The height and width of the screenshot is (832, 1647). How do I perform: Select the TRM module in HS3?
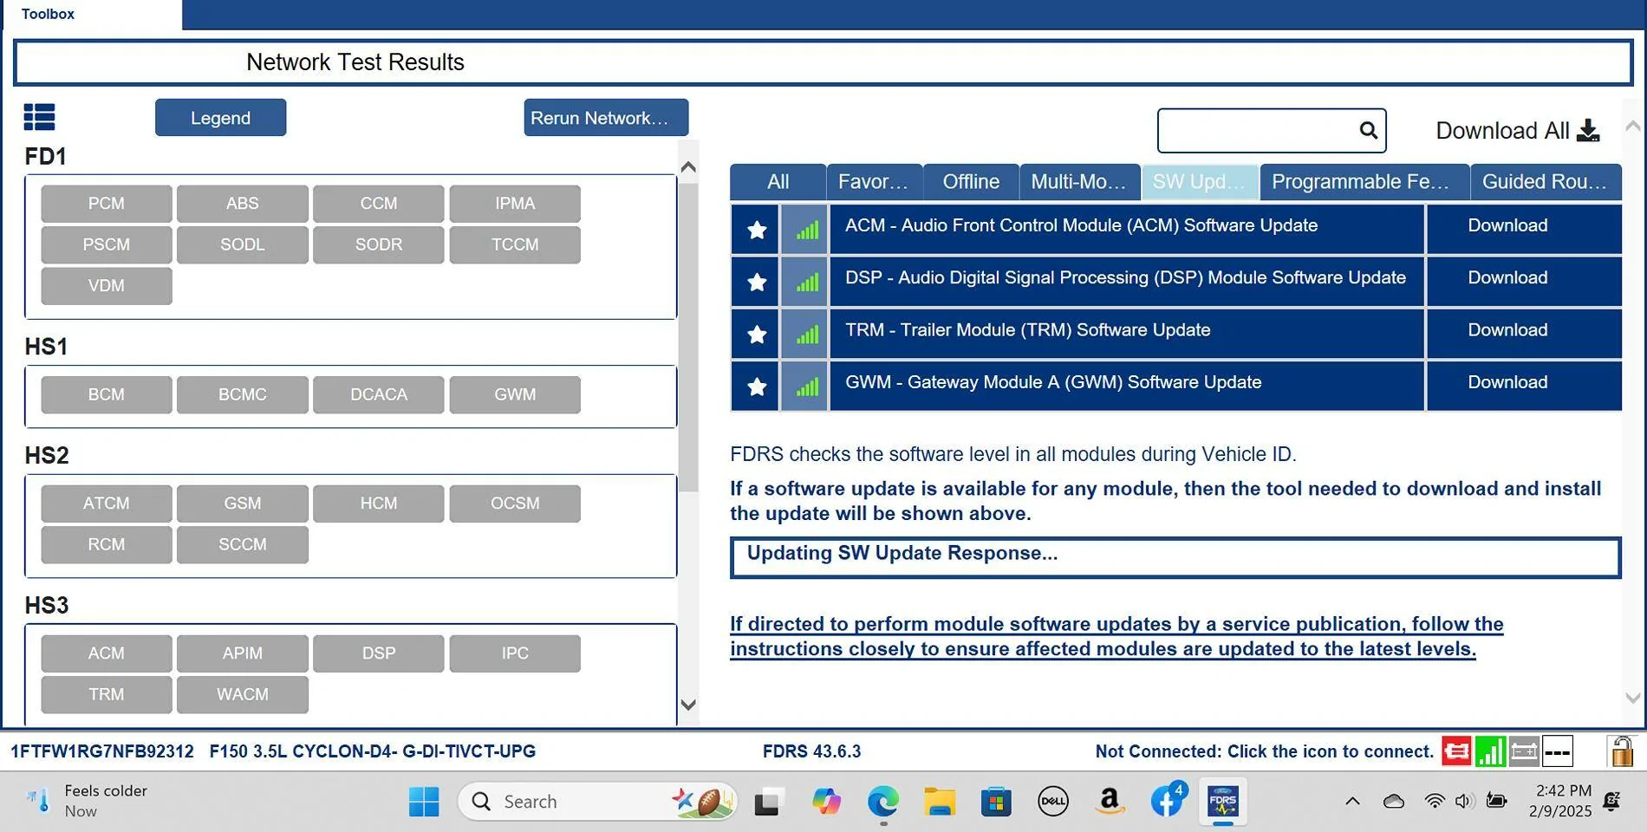[x=107, y=694]
